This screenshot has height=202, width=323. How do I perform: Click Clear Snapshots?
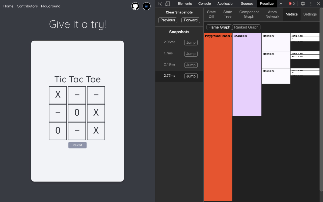pos(179,12)
